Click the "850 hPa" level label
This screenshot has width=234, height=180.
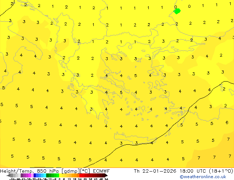click(x=48, y=171)
